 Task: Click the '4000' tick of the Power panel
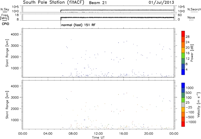15,34
